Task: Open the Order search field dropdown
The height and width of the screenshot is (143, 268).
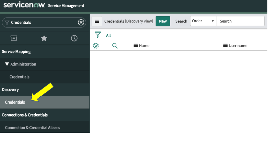Action: (x=203, y=21)
